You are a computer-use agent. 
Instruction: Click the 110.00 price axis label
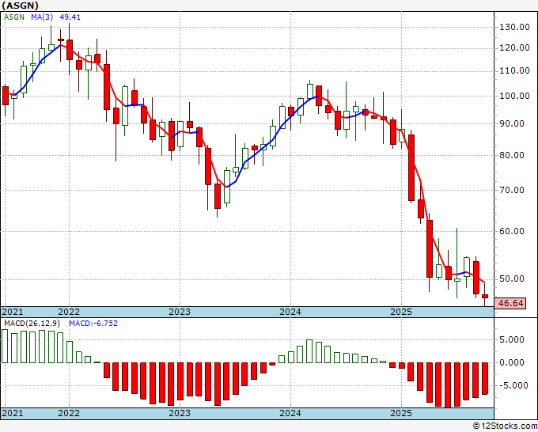pyautogui.click(x=514, y=71)
